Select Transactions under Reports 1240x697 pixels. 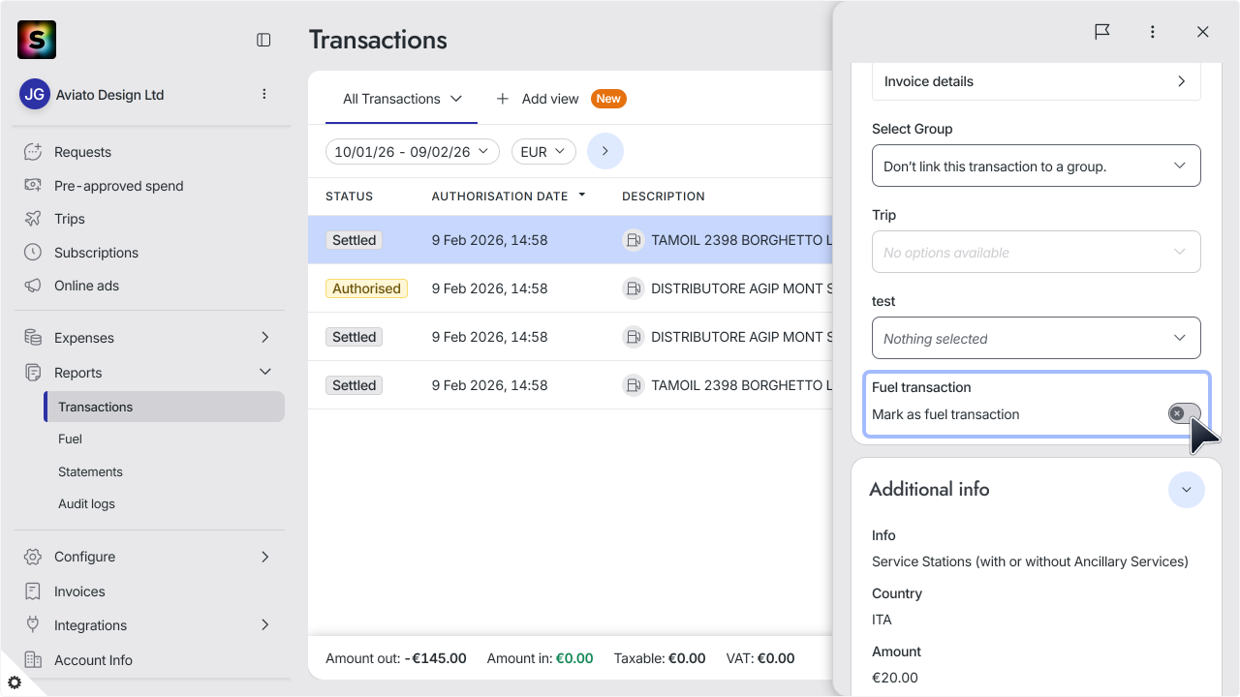point(165,407)
